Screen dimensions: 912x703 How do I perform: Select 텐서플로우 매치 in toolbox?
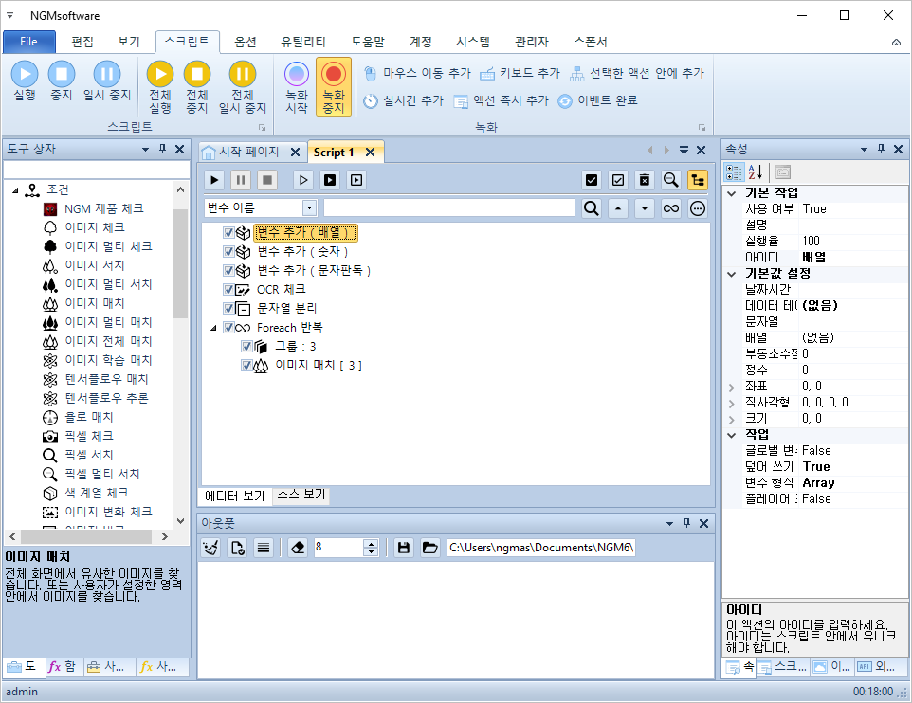106,380
